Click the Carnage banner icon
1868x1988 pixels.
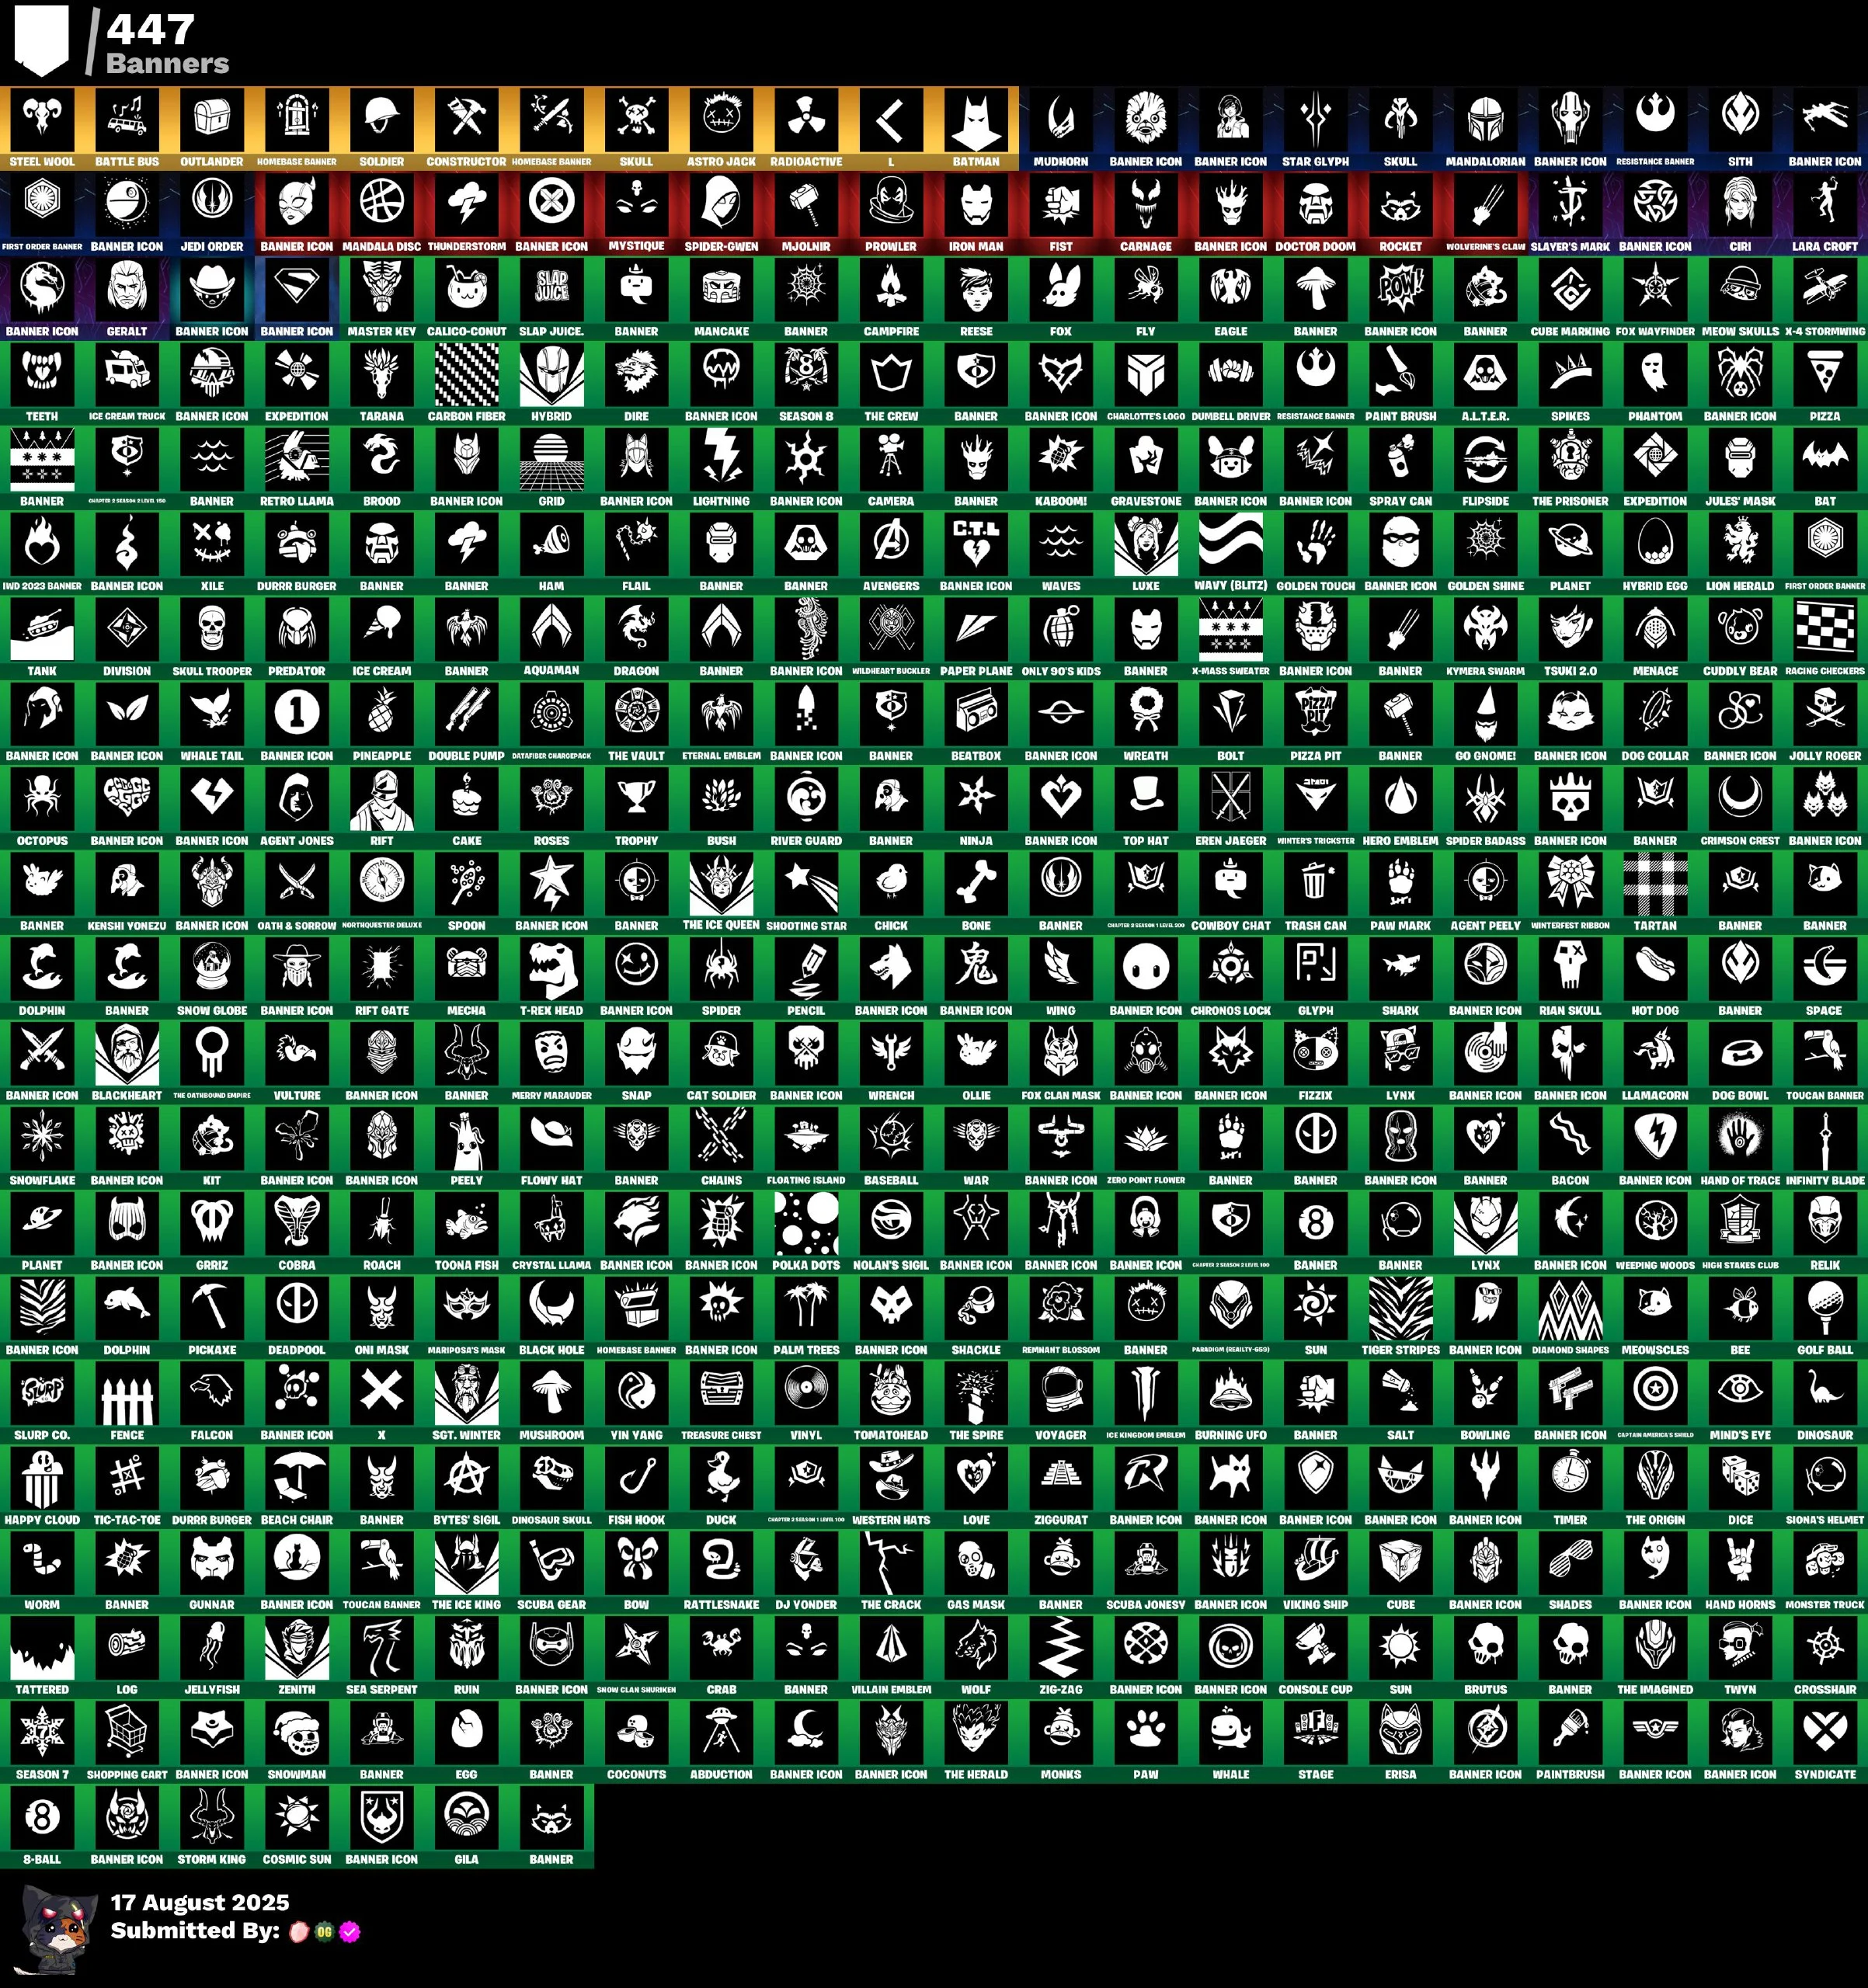1146,204
